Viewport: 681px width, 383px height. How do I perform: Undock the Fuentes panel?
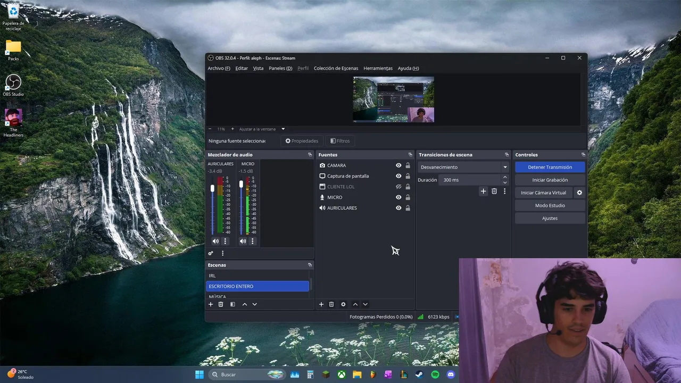410,155
